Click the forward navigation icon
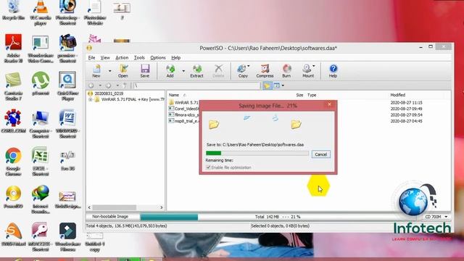This screenshot has width=464, height=261. [109, 86]
